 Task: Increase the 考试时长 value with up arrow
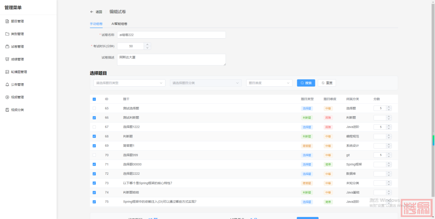pyautogui.click(x=147, y=45)
